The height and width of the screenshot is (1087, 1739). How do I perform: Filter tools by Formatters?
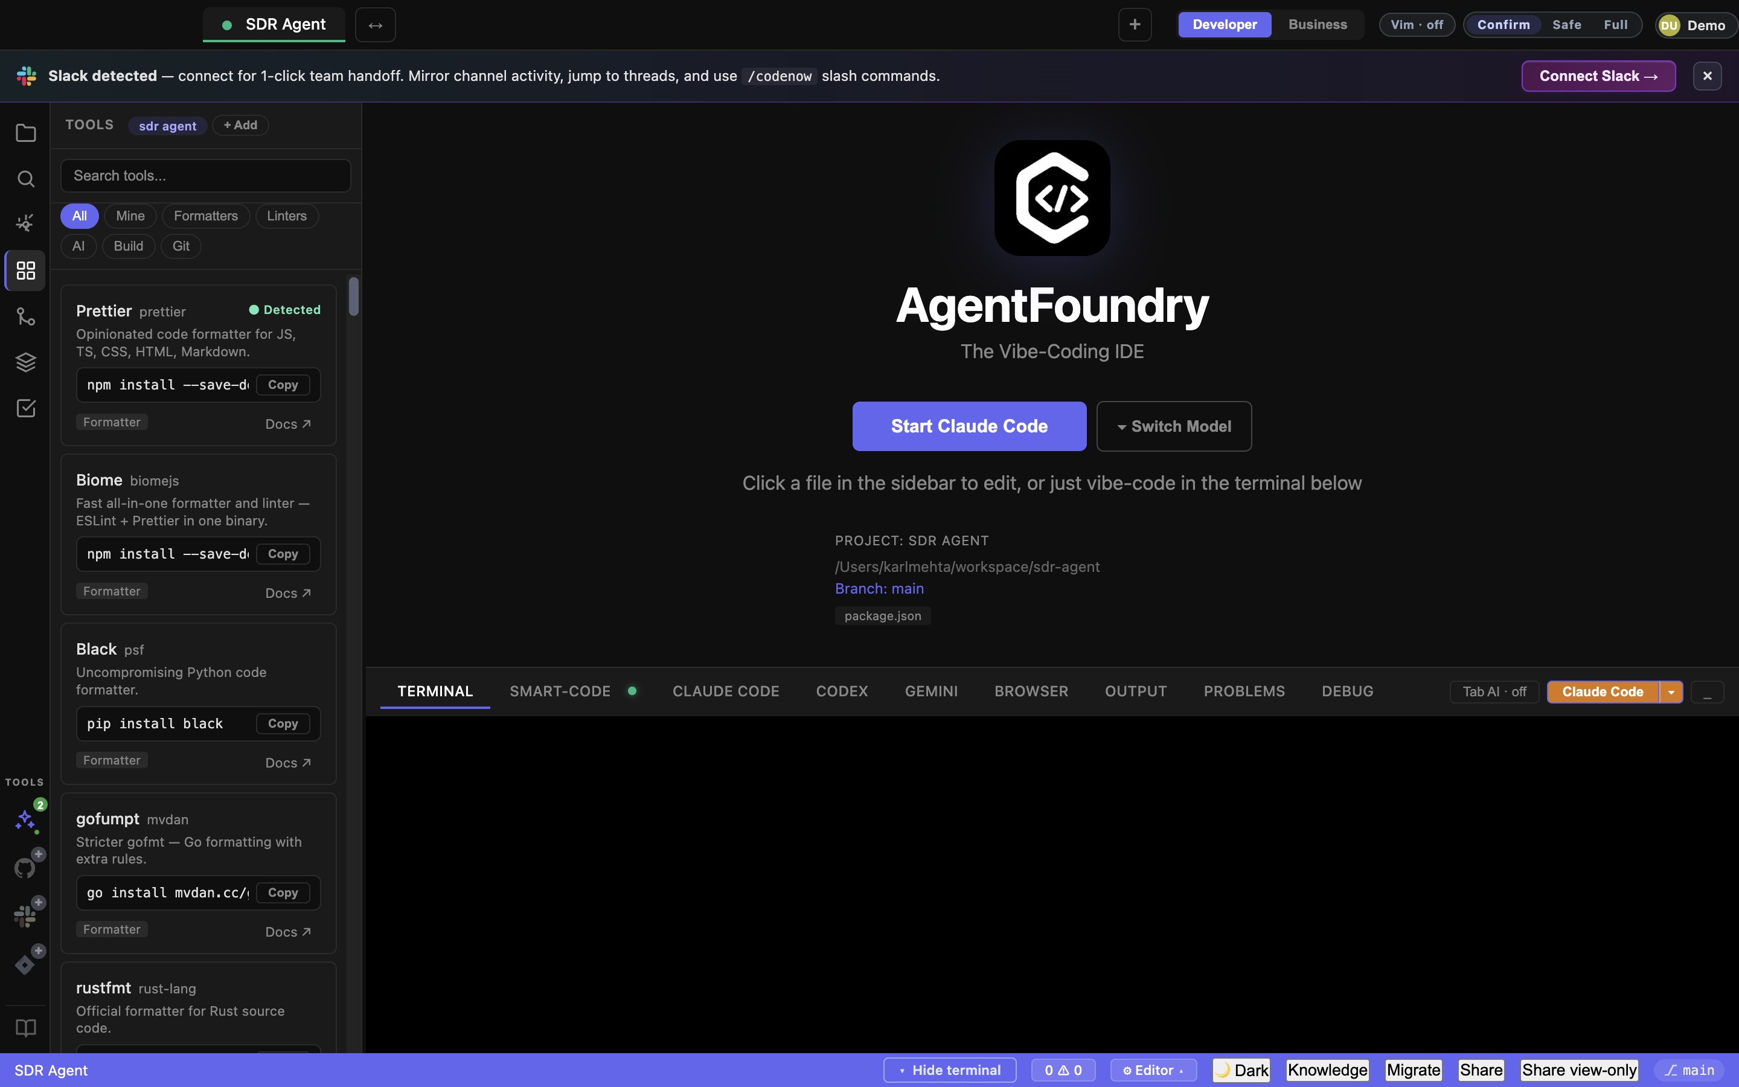coord(205,216)
